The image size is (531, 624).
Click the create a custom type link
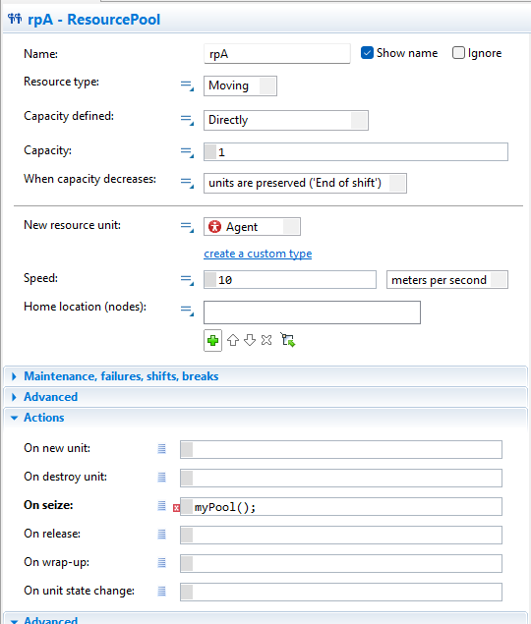click(258, 254)
